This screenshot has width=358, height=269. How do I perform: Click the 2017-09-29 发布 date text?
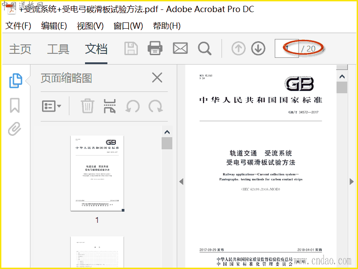click(212, 250)
